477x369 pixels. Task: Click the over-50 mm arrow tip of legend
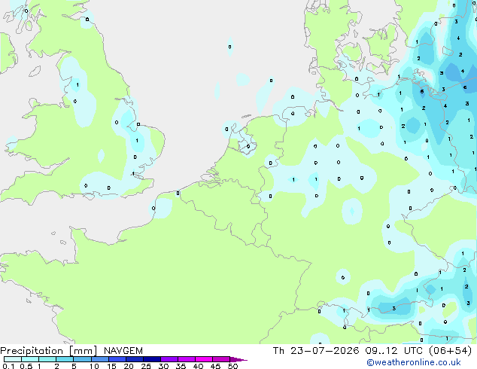(x=238, y=359)
